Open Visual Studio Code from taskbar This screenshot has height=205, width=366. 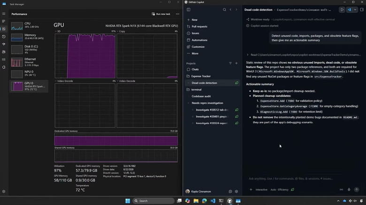213,201
